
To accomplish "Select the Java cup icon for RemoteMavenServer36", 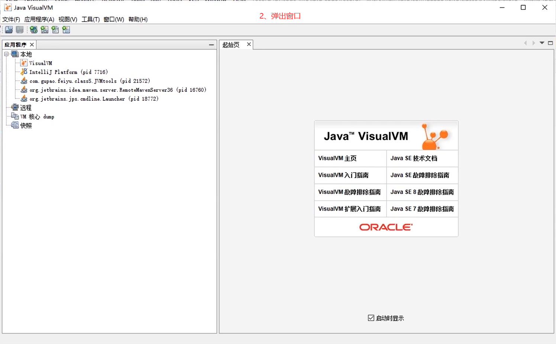I will click(x=24, y=90).
